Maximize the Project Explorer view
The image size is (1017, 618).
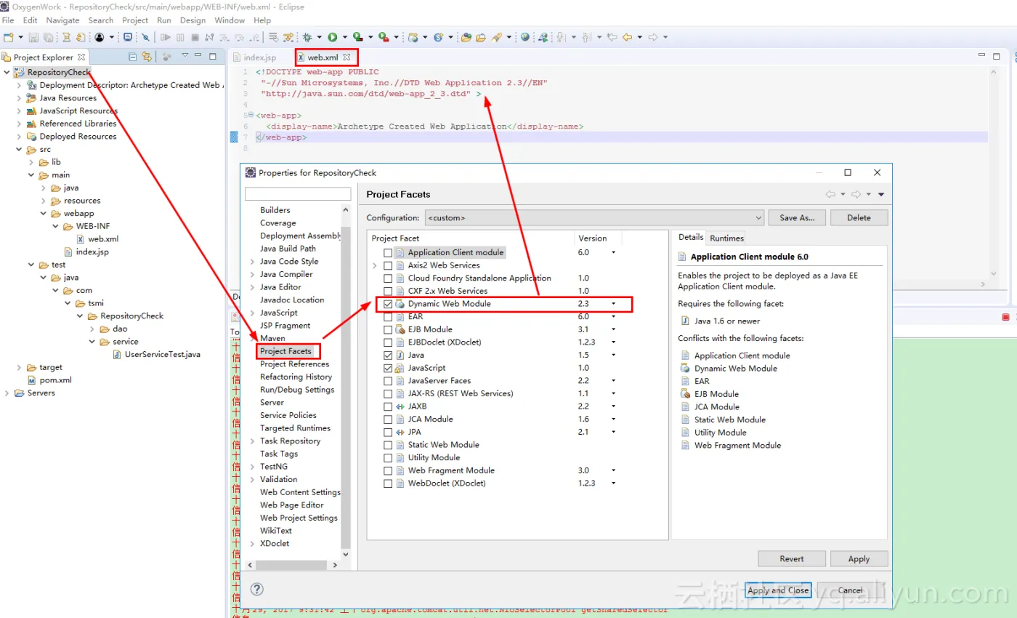pos(213,56)
